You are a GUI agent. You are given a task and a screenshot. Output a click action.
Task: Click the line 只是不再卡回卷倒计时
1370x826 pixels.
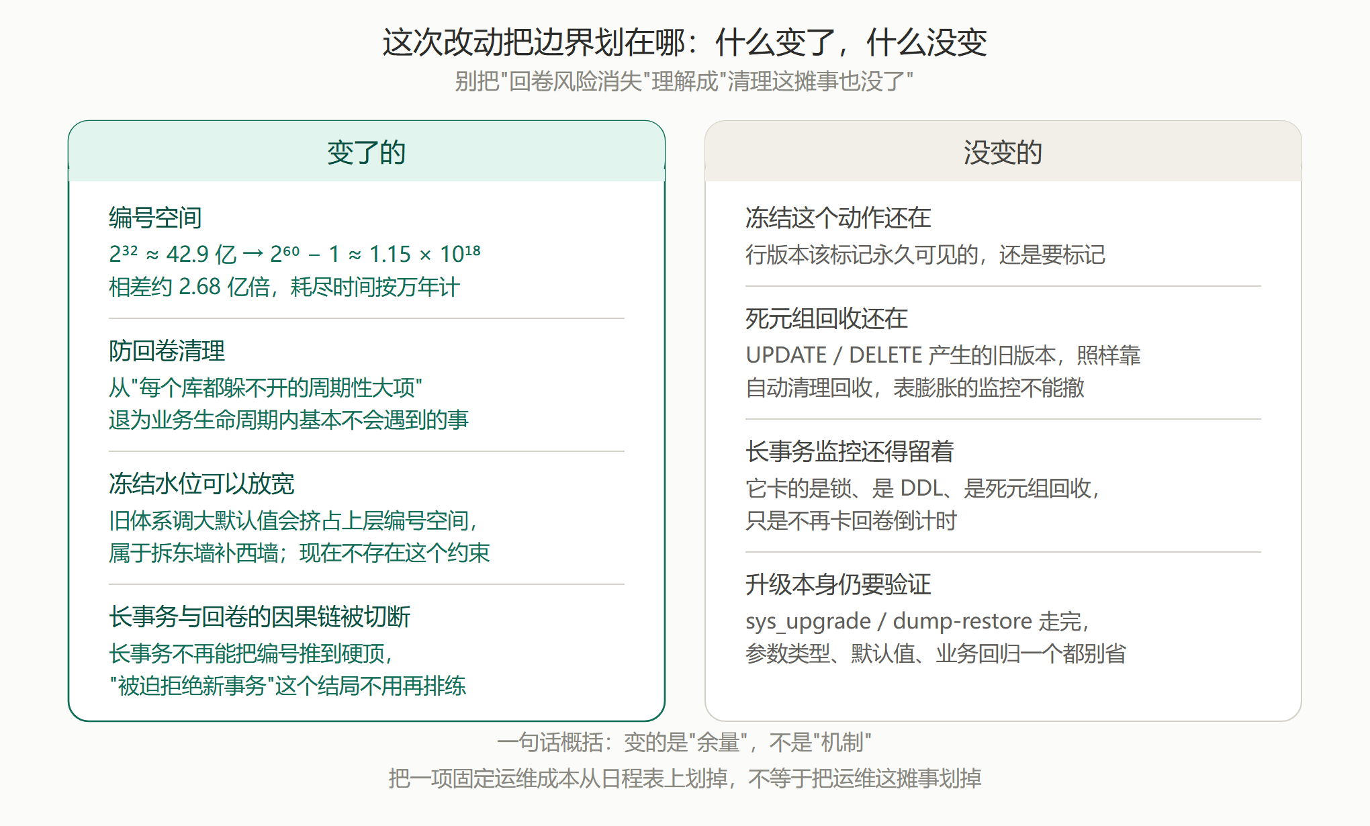pos(851,520)
